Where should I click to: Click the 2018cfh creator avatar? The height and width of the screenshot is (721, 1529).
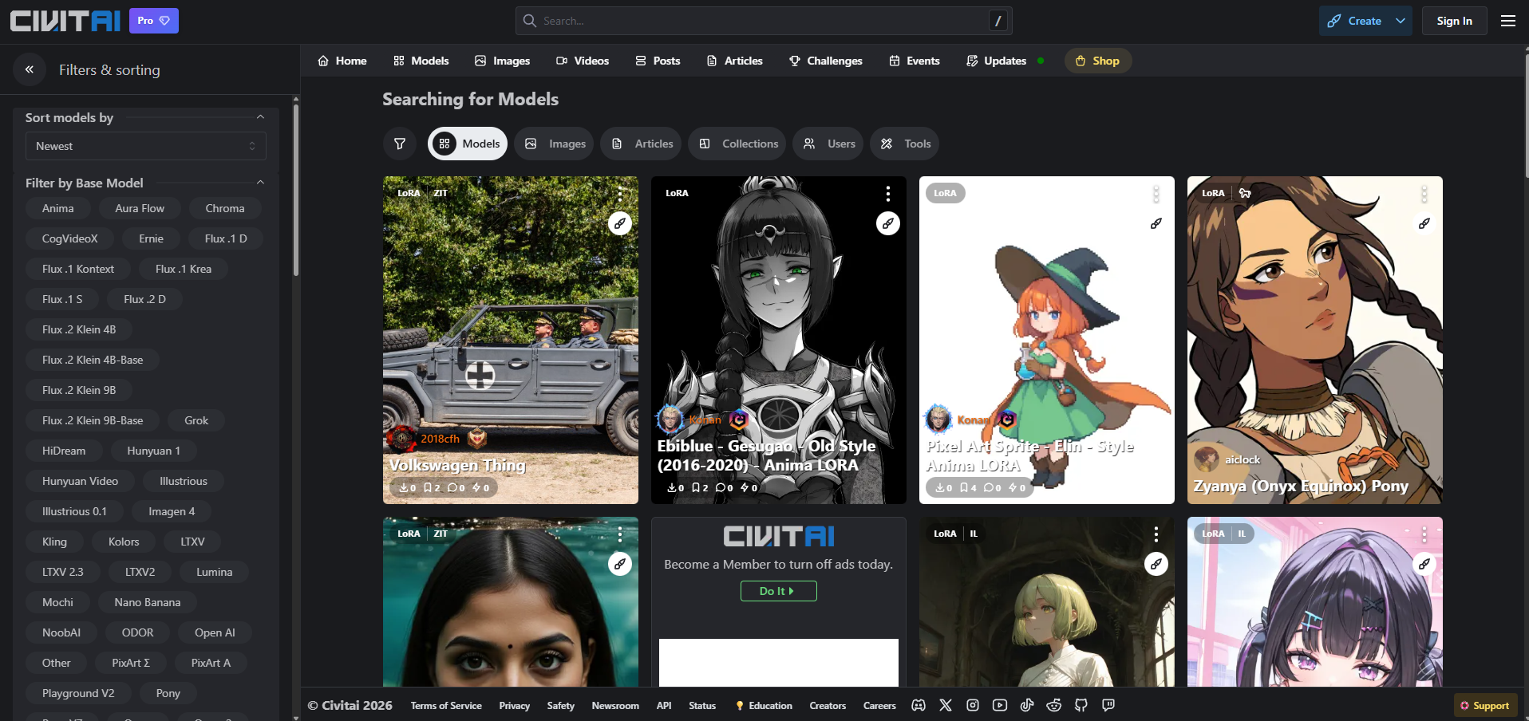402,438
